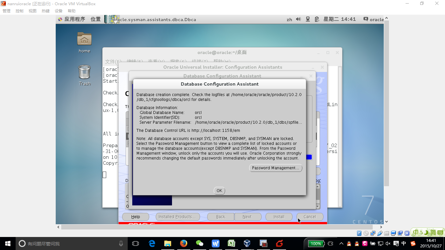445x250 pixels.
Task: Click the 简 character on the green IME bar
Action: (x=433, y=232)
